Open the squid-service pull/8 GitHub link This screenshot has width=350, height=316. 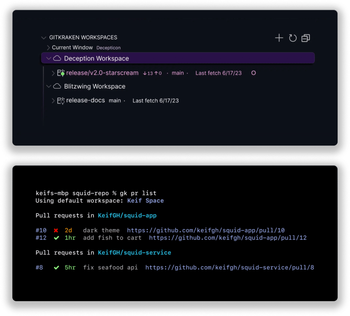coord(230,267)
